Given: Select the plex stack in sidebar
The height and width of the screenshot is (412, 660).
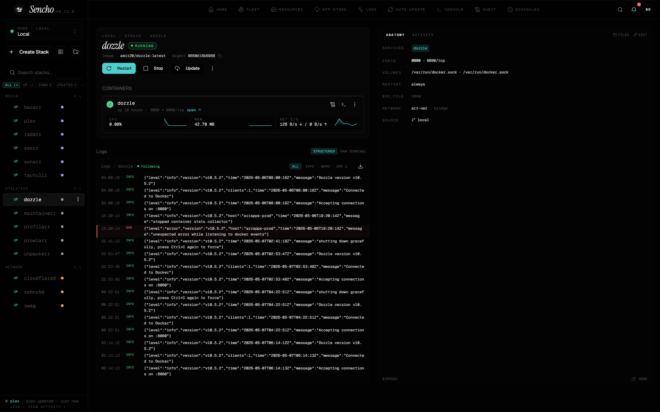Looking at the screenshot, I should (x=44, y=121).
